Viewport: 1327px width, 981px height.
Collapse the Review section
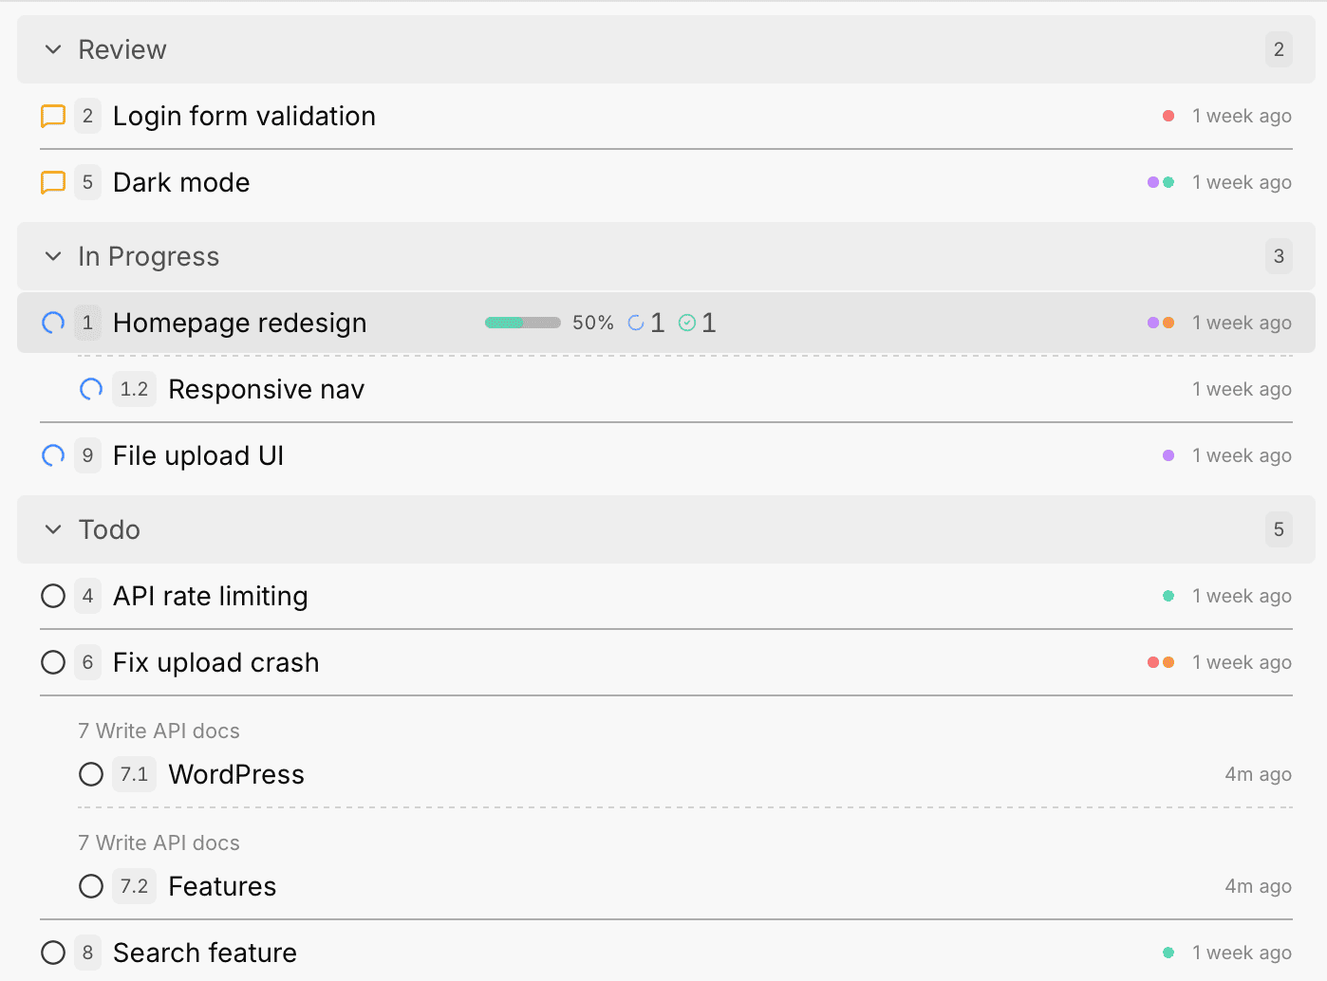[52, 49]
